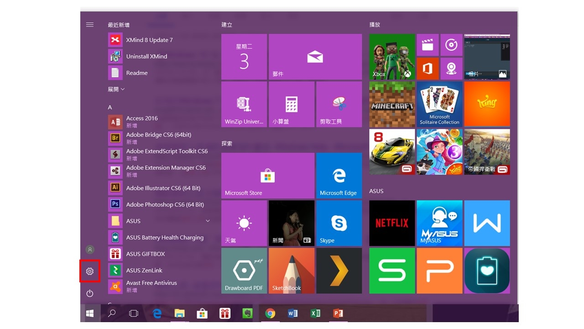The height and width of the screenshot is (329, 584).
Task: Open ASUS Battery Health Charging
Action: pyautogui.click(x=158, y=237)
